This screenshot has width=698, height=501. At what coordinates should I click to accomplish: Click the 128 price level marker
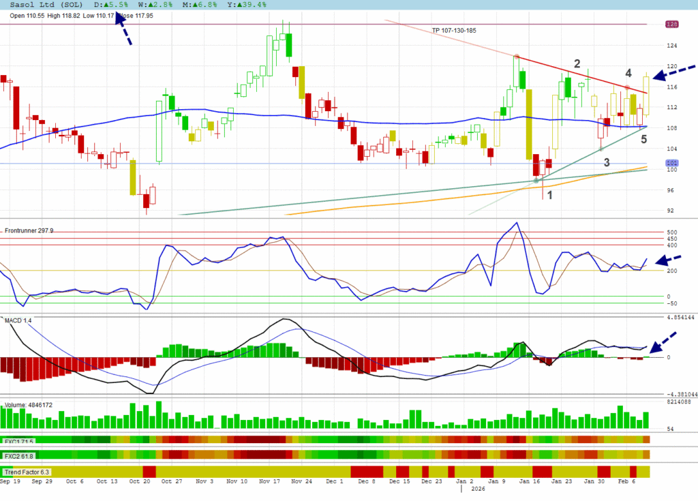tap(671, 25)
